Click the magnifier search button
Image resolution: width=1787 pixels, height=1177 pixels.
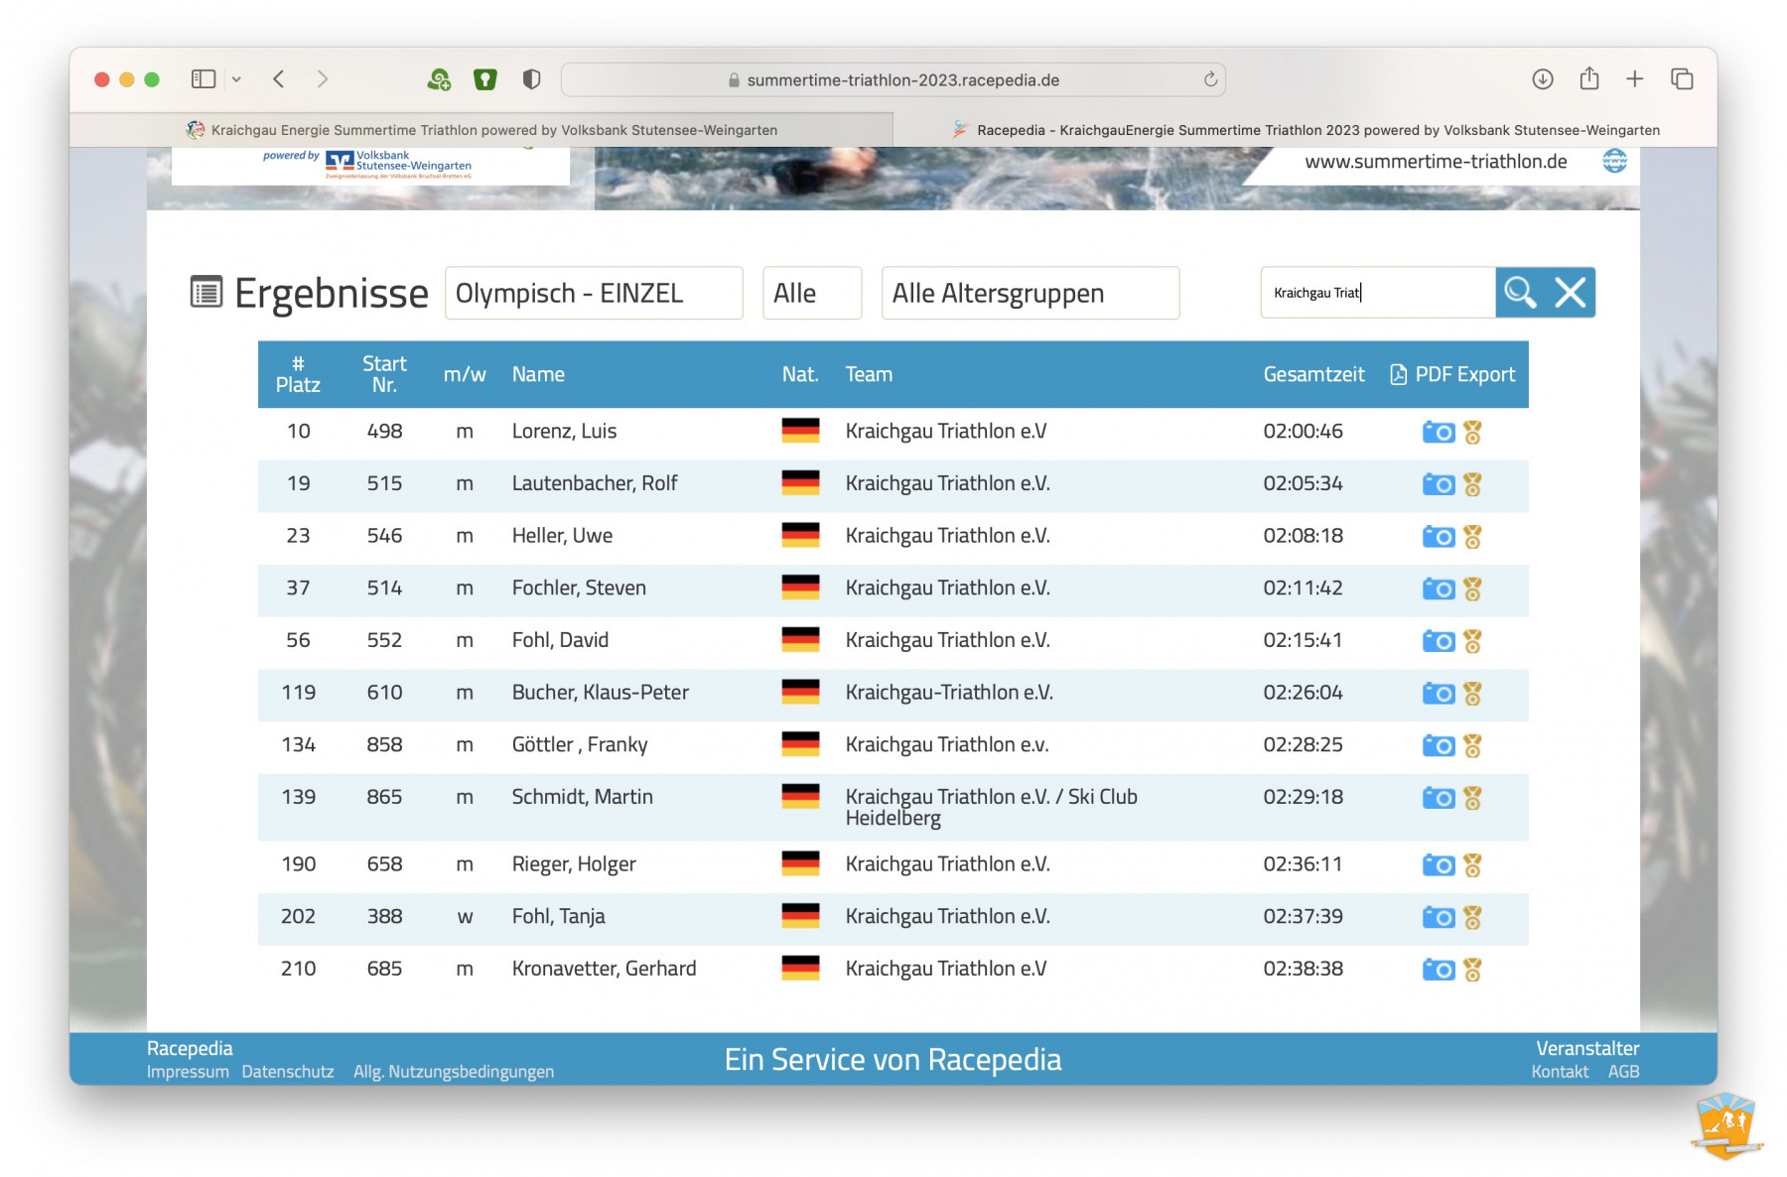[x=1520, y=293]
